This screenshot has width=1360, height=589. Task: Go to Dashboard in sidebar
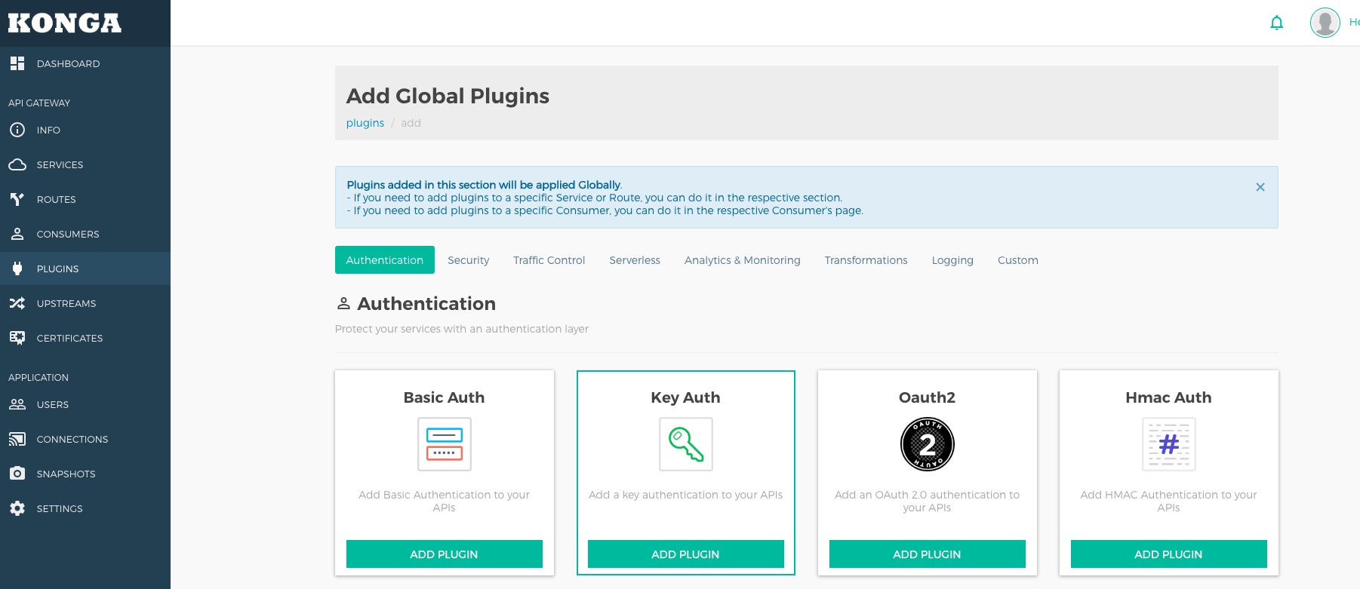85,64
